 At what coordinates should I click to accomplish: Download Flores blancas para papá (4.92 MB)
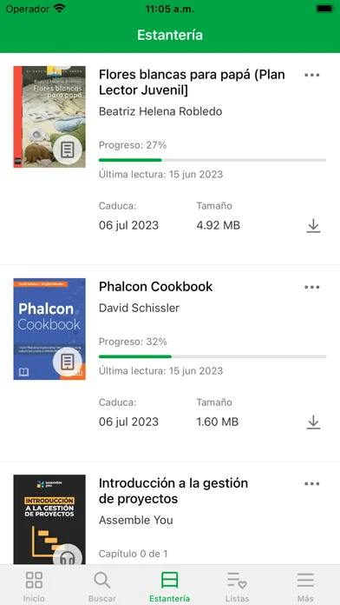point(313,226)
